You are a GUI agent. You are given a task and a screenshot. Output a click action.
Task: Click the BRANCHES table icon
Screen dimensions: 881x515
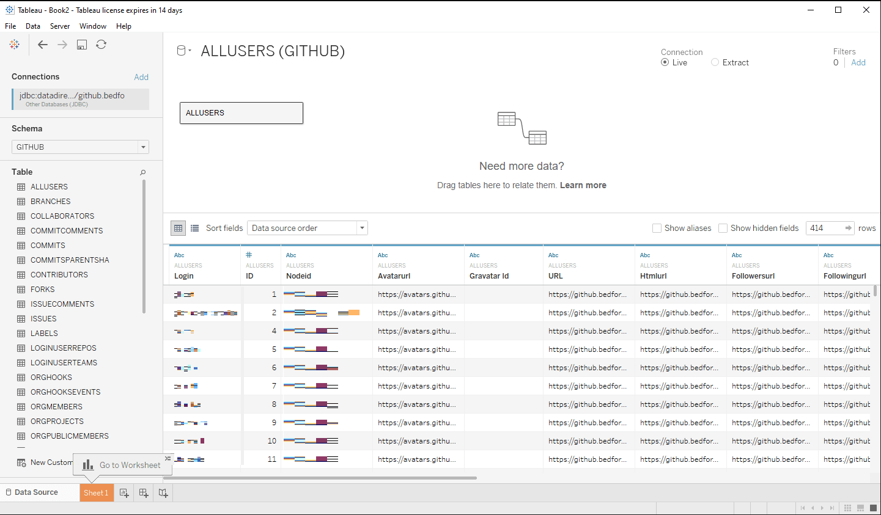(21, 202)
